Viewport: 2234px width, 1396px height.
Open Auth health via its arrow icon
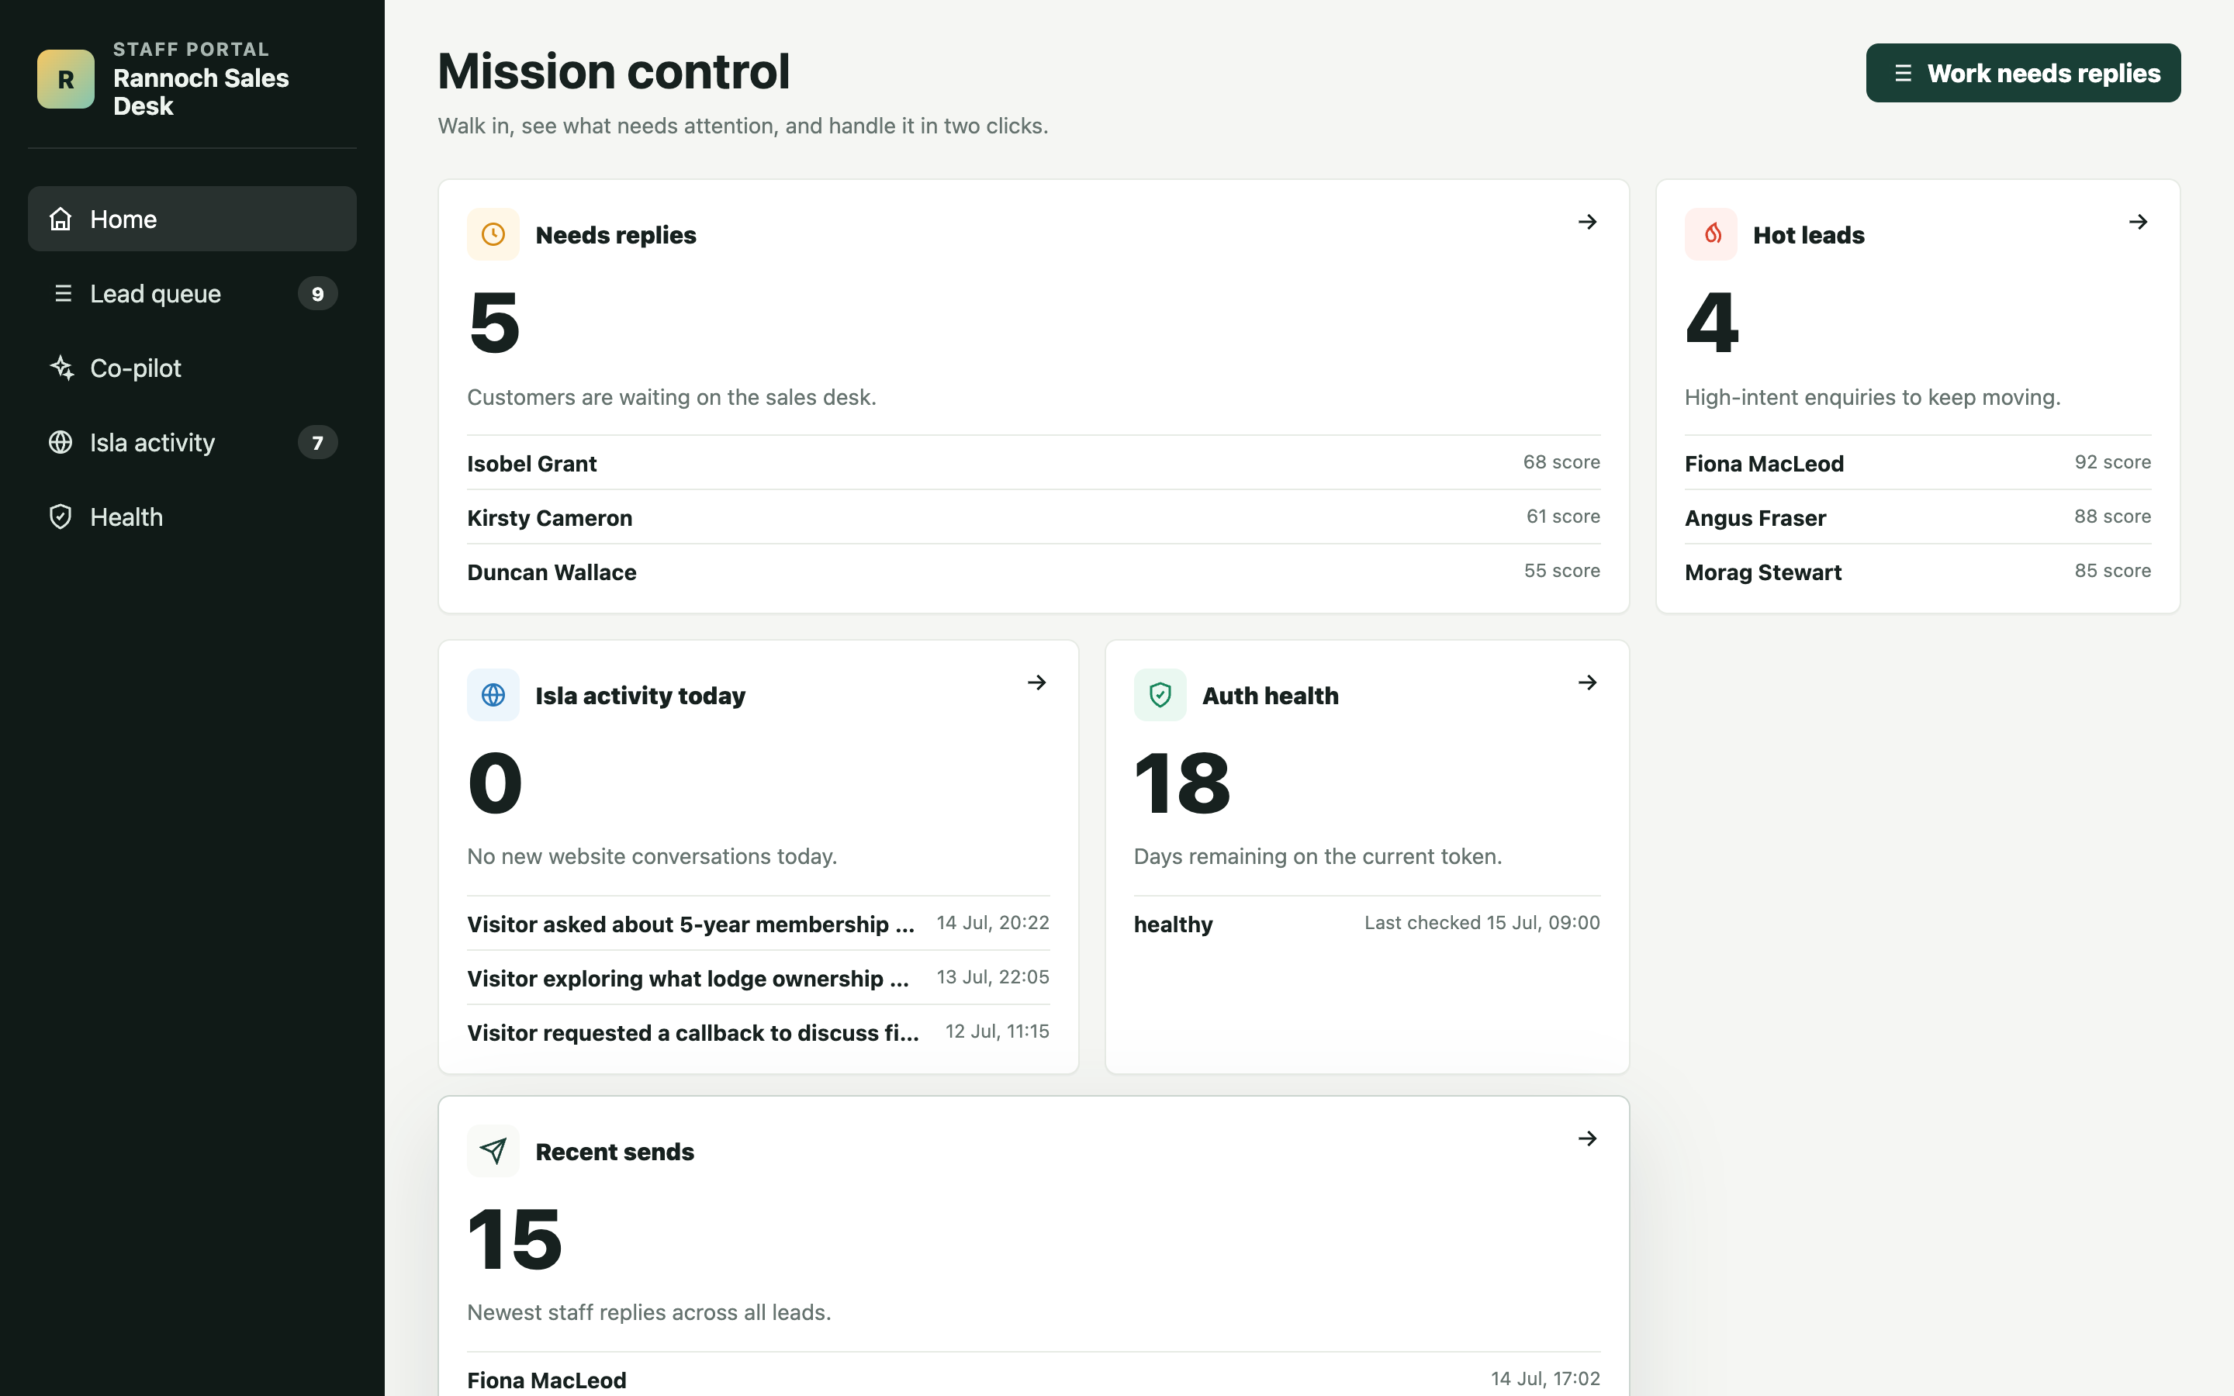click(1587, 682)
